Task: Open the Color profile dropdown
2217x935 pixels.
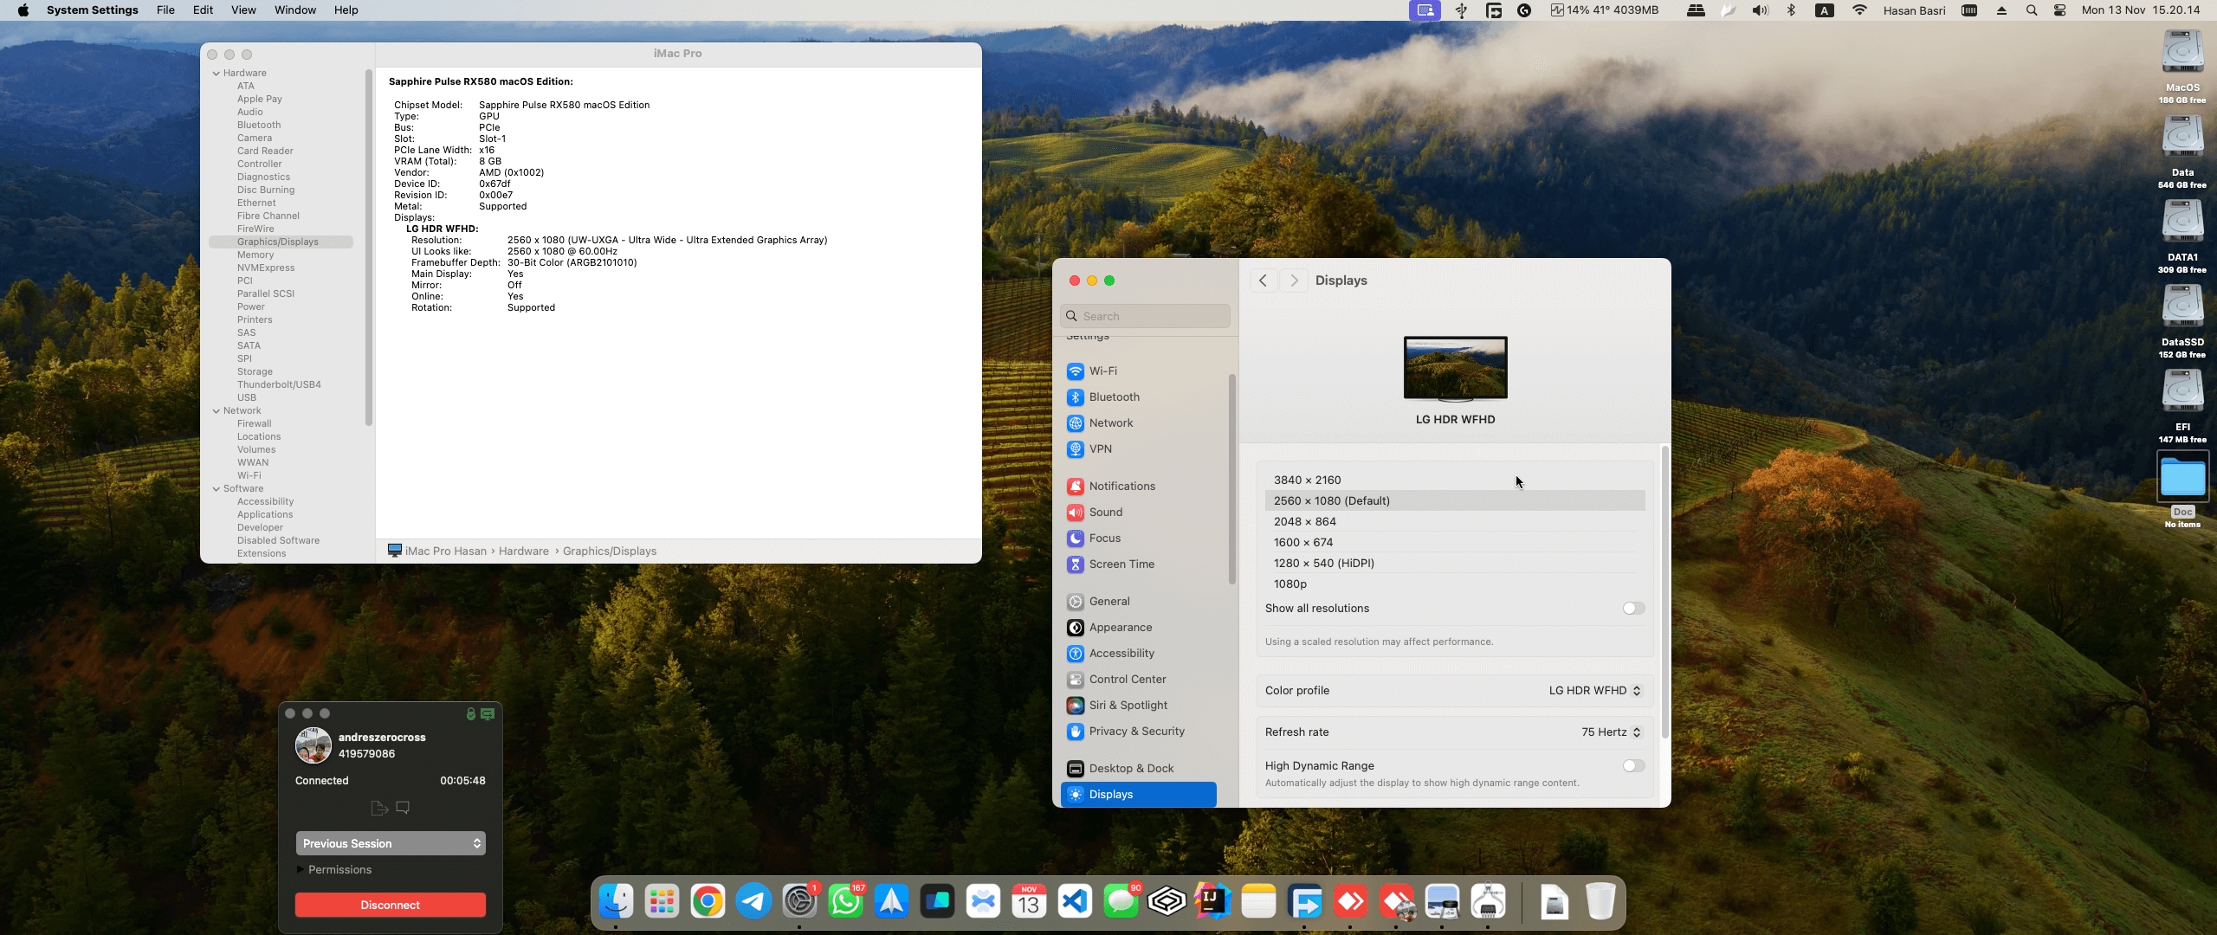Action: pyautogui.click(x=1595, y=691)
